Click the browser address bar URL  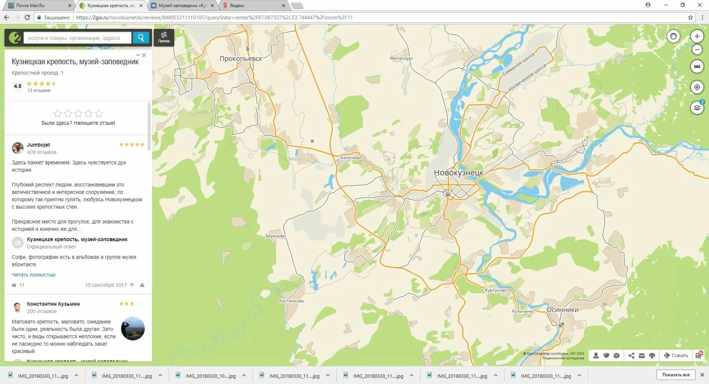pos(214,17)
